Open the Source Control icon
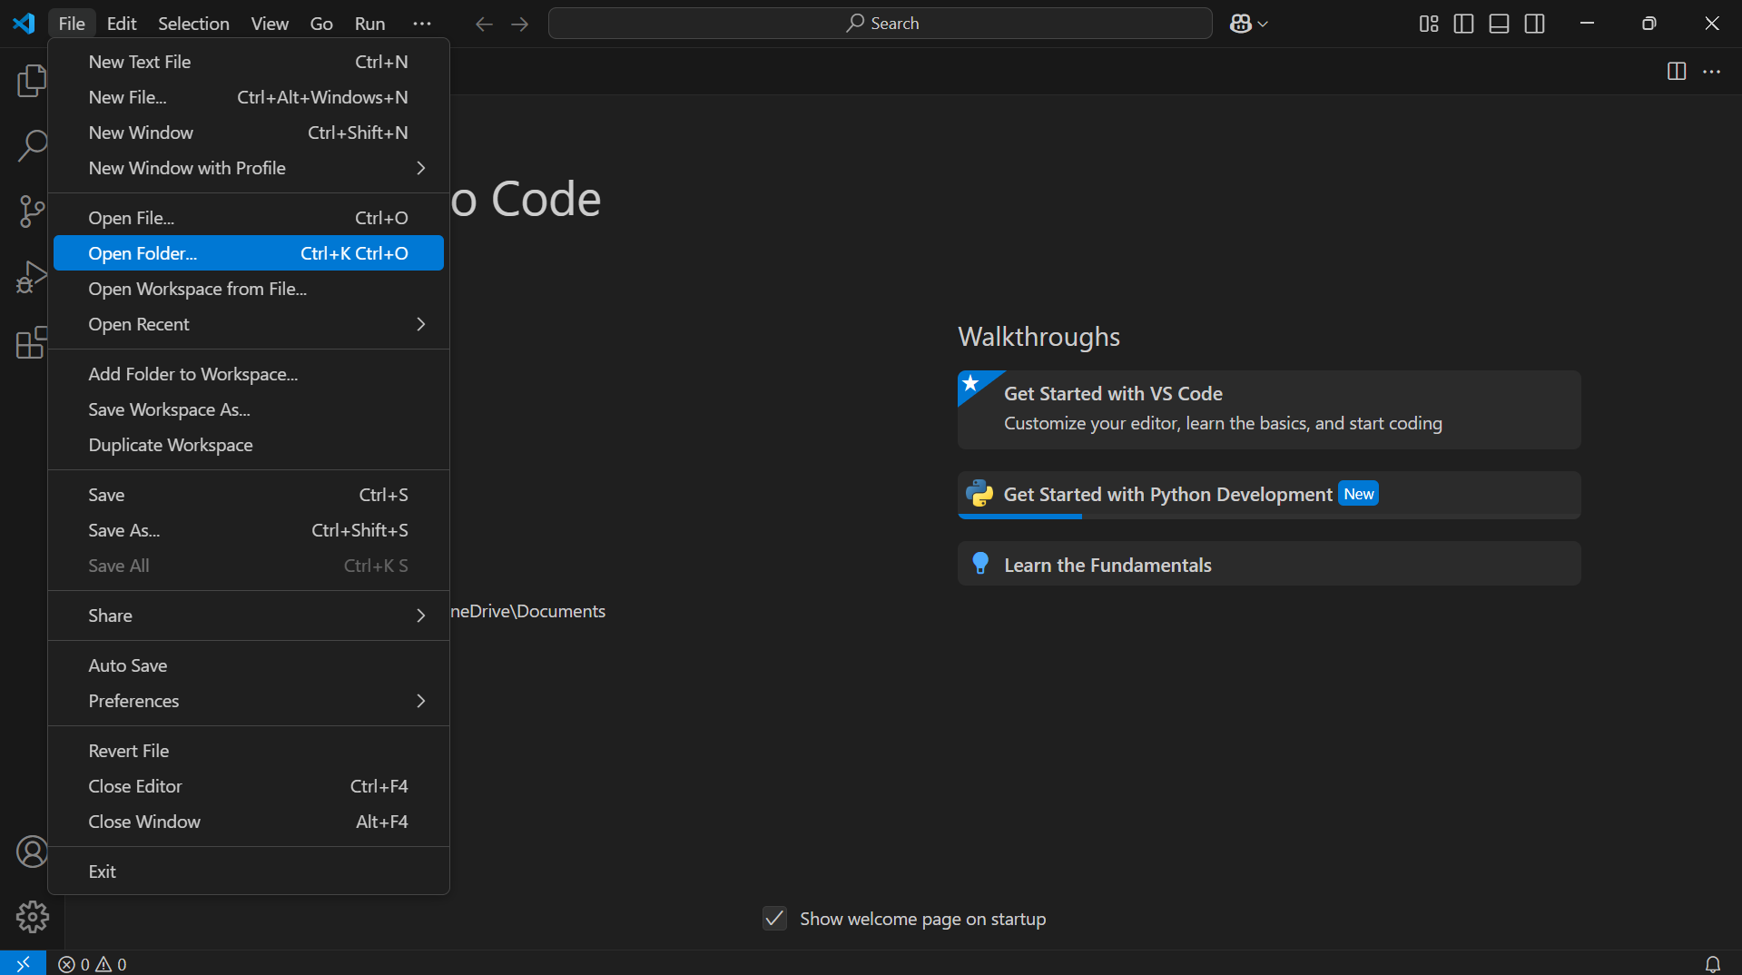The width and height of the screenshot is (1742, 975). click(x=32, y=211)
